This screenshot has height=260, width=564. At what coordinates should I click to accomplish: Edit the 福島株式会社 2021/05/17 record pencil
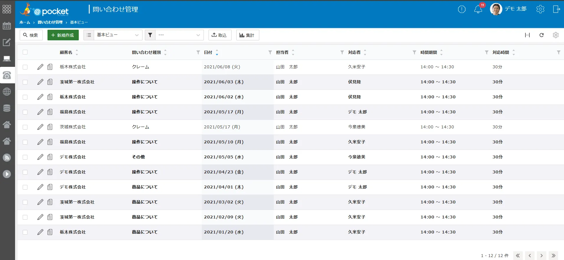coord(40,112)
